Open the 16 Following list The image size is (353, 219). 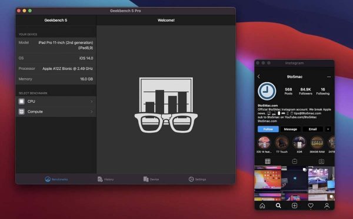323,91
